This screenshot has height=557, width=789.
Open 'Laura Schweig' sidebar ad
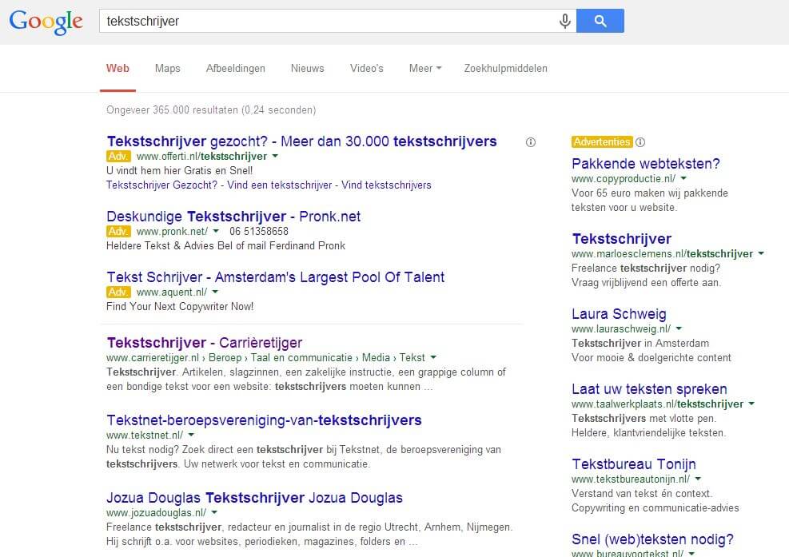[619, 315]
